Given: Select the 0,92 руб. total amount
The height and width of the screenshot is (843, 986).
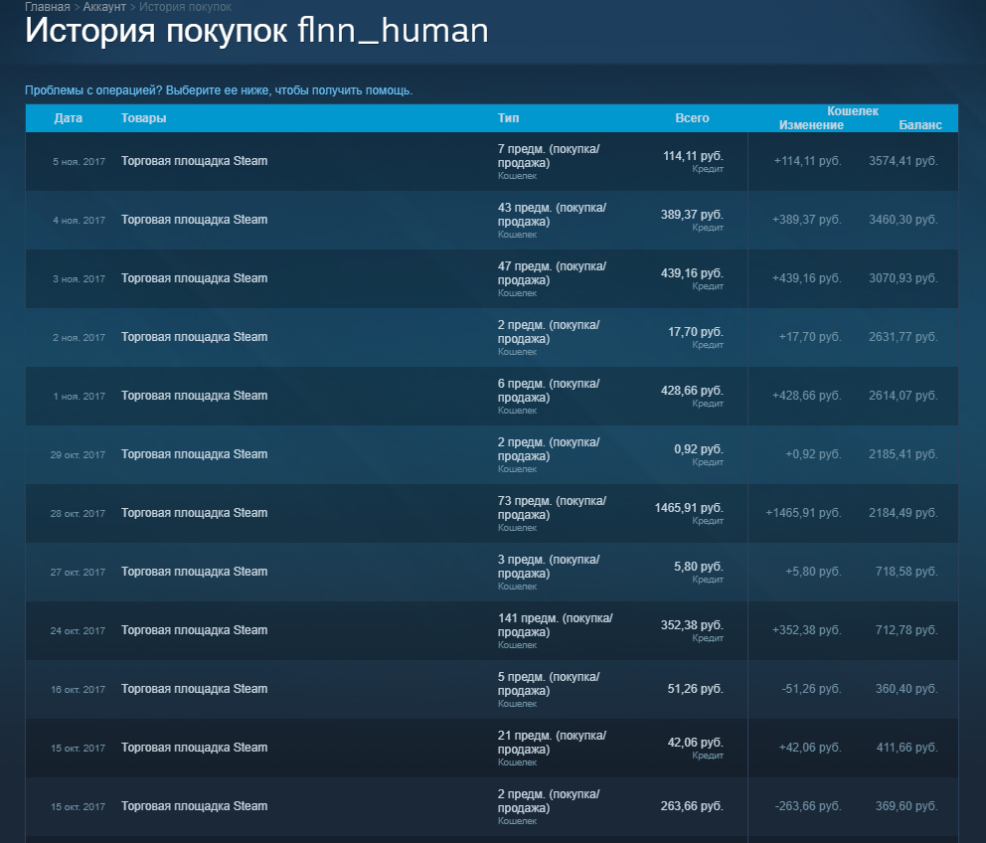Looking at the screenshot, I should 699,449.
